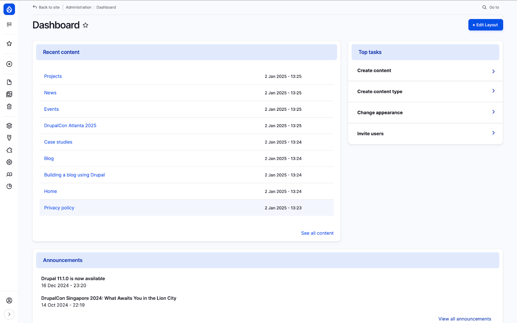Open the Blog content link
Image resolution: width=517 pixels, height=323 pixels.
(49, 159)
